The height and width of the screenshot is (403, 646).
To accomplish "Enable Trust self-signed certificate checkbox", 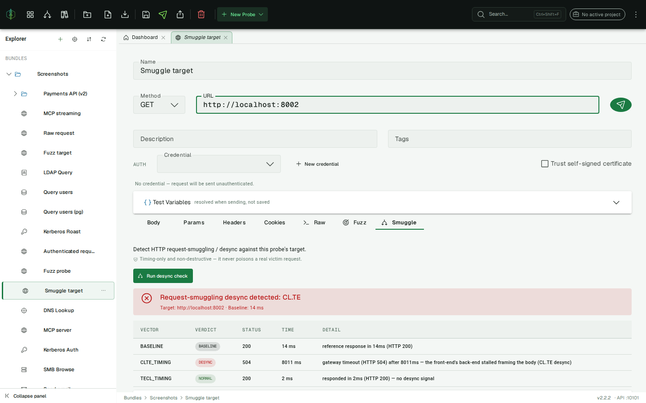I will (545, 164).
